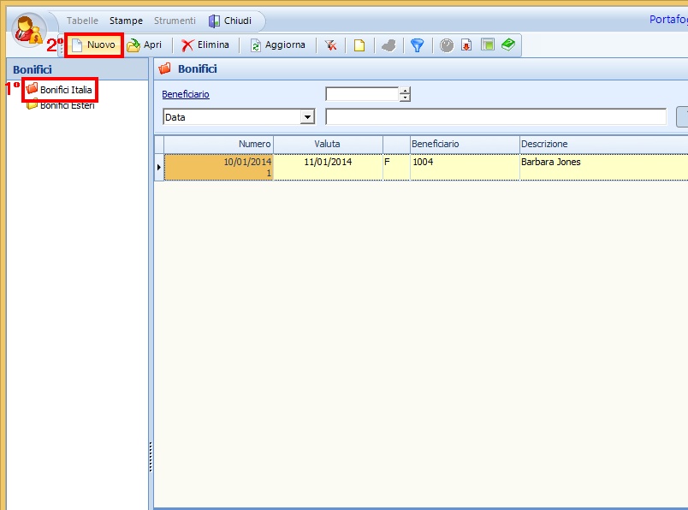Click the blue funnel filter icon
Screen dimensions: 688x510
(x=417, y=45)
